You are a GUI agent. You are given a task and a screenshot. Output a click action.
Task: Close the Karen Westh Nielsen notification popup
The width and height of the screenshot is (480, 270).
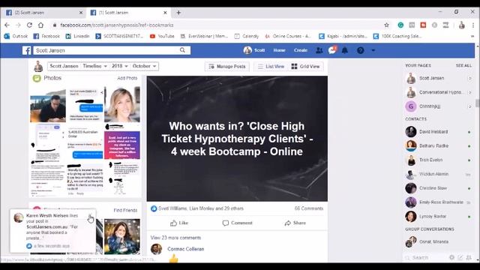90,216
